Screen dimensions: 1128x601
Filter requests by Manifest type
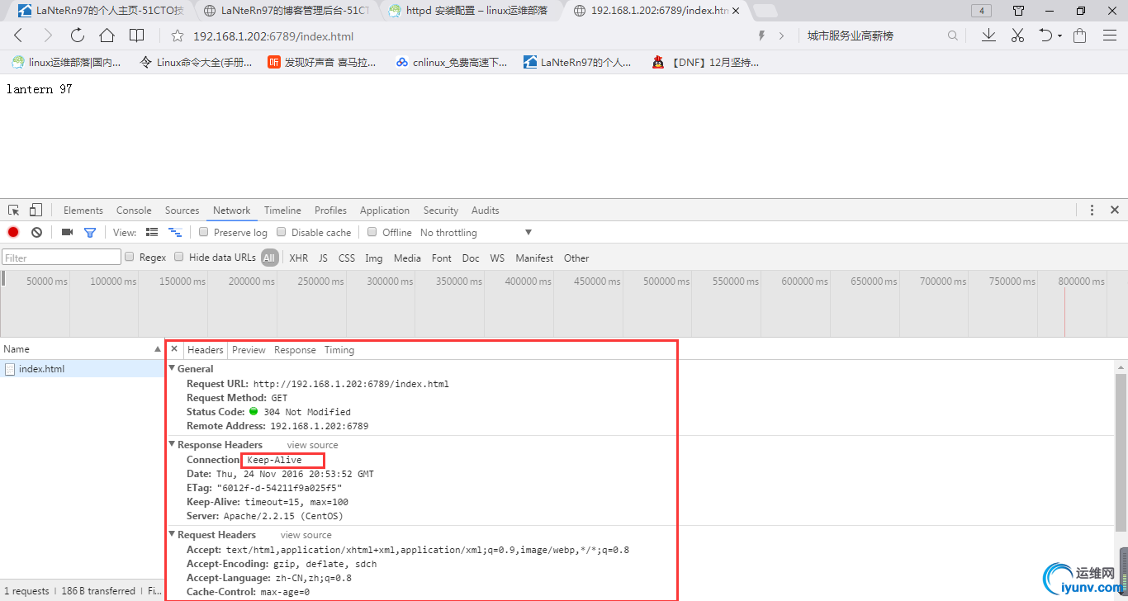(534, 258)
